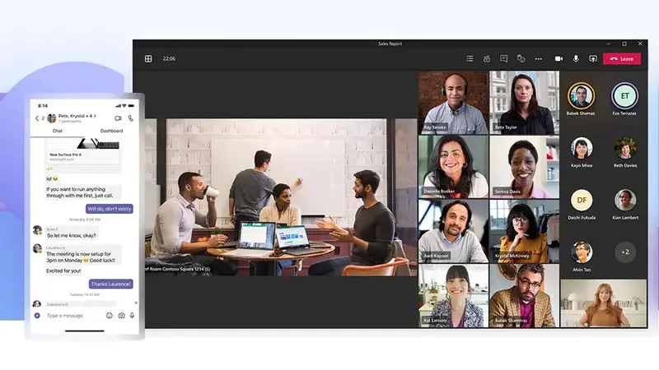Jump to latest with chat down arrow
Screen dimensions: 659x370
(x=136, y=303)
